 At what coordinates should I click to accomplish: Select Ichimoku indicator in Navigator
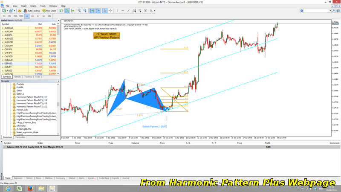pyautogui.click(x=21, y=126)
